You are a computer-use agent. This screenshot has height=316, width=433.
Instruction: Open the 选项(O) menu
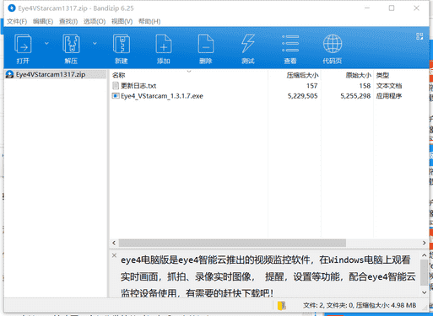[95, 21]
